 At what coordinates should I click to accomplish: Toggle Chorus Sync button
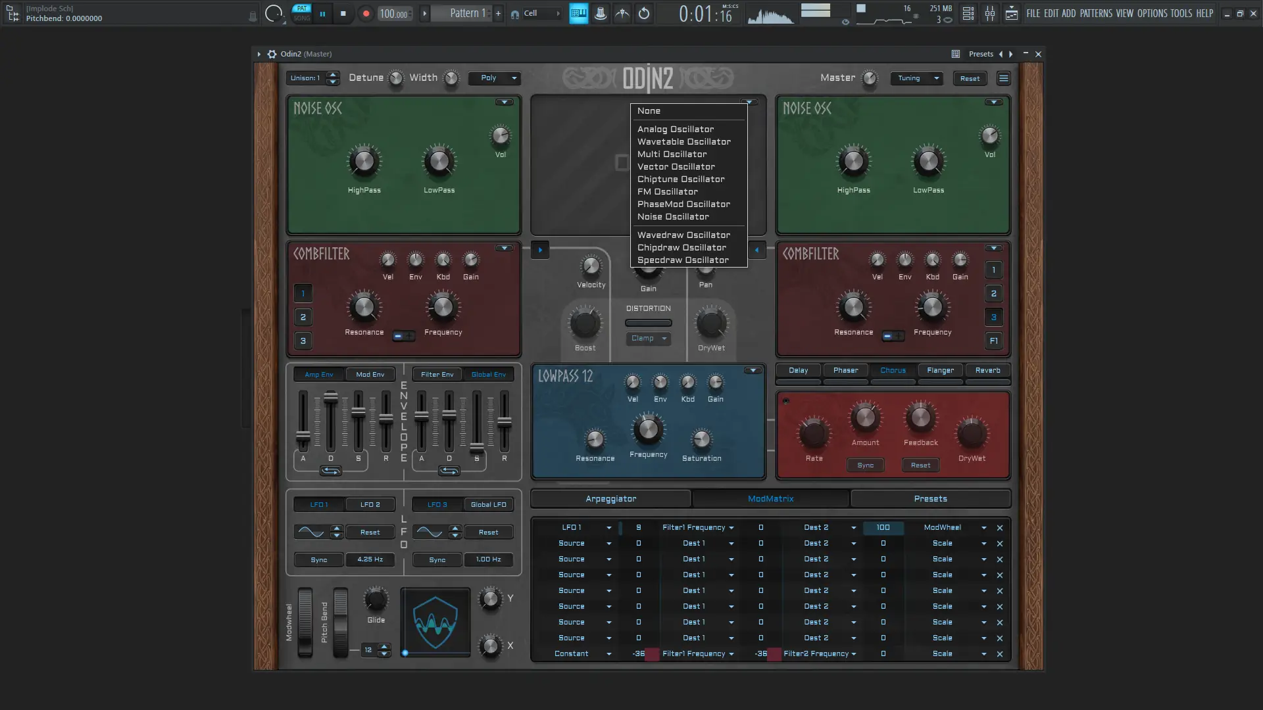[865, 465]
